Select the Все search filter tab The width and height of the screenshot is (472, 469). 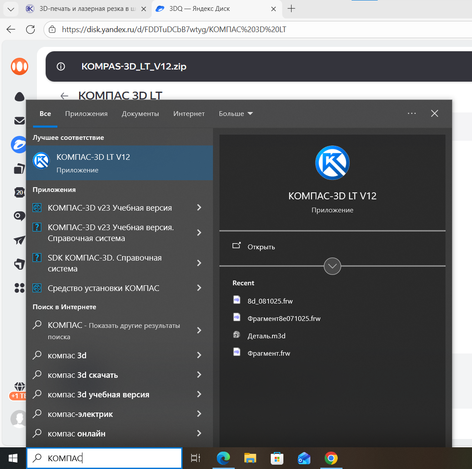45,113
